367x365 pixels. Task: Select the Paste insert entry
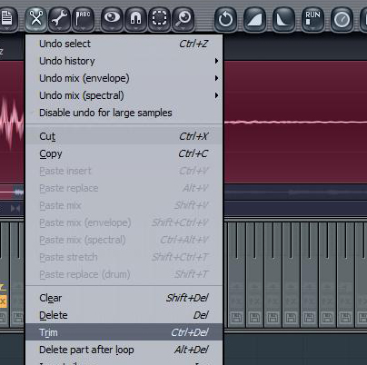[x=124, y=171]
